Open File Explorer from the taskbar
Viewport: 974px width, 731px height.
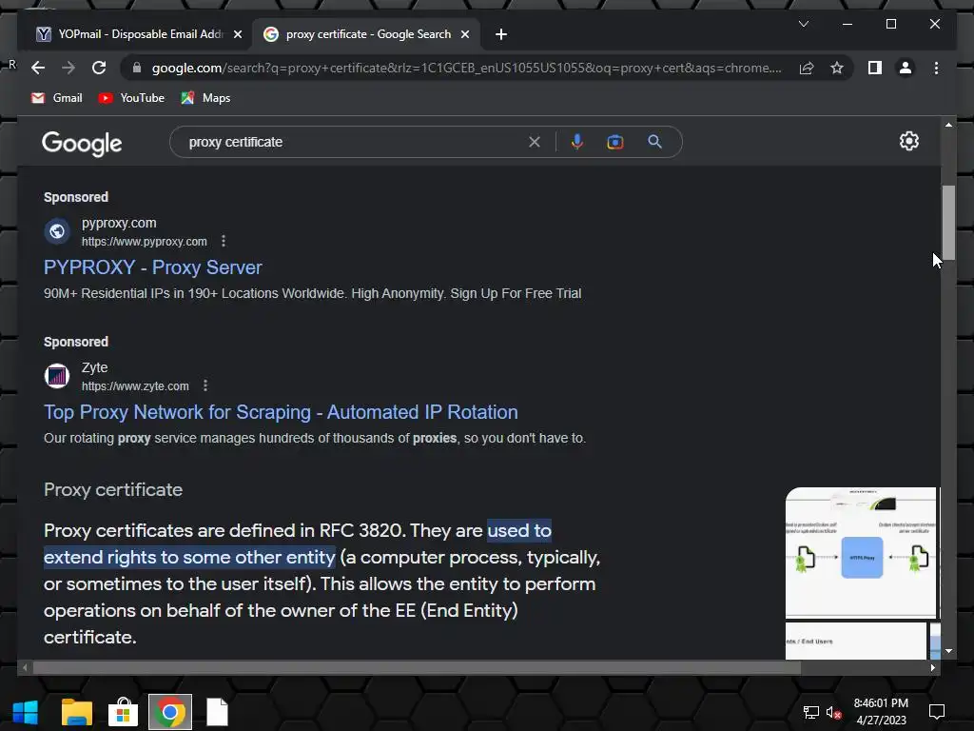[x=77, y=712]
